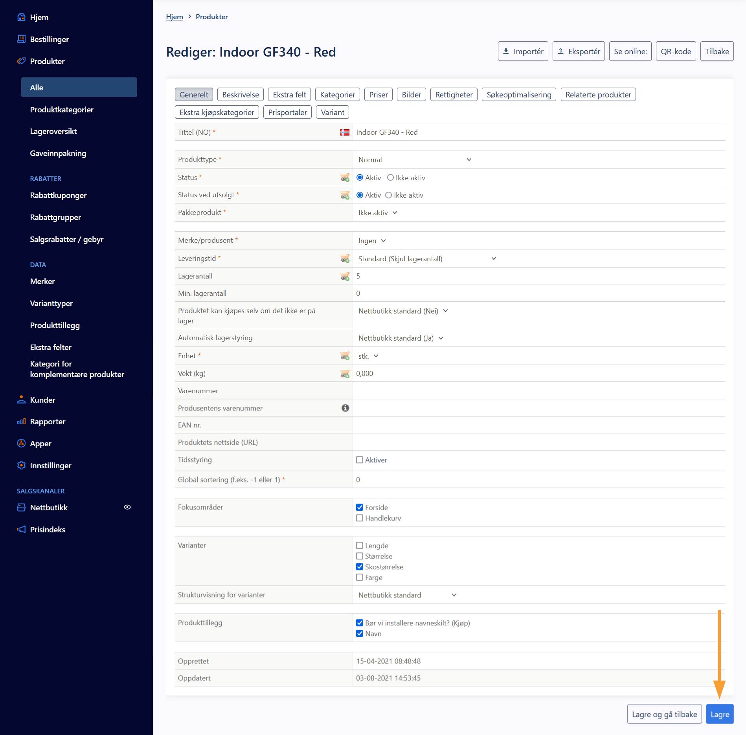The height and width of the screenshot is (735, 746).
Task: Click the Rapporter bar chart icon
Action: [21, 422]
